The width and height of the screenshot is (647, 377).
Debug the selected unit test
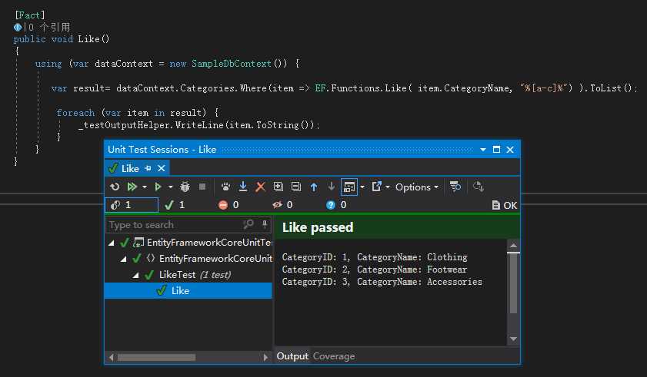pos(185,187)
